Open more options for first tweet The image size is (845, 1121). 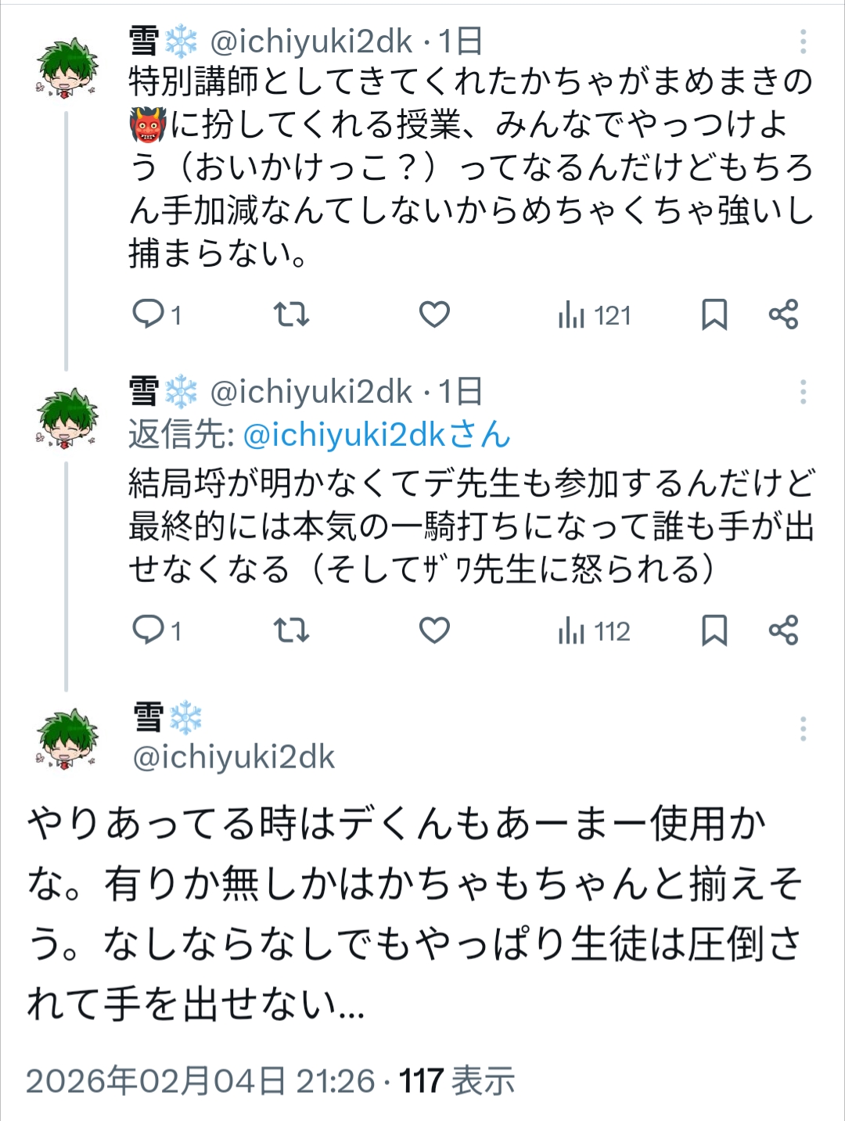tap(803, 42)
